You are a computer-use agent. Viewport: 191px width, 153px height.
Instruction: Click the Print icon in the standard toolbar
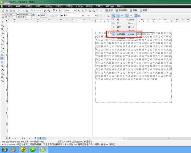pos(15,10)
